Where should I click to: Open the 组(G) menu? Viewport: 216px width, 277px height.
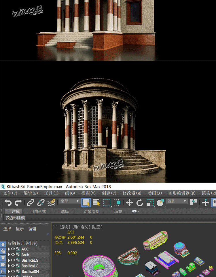70,193
